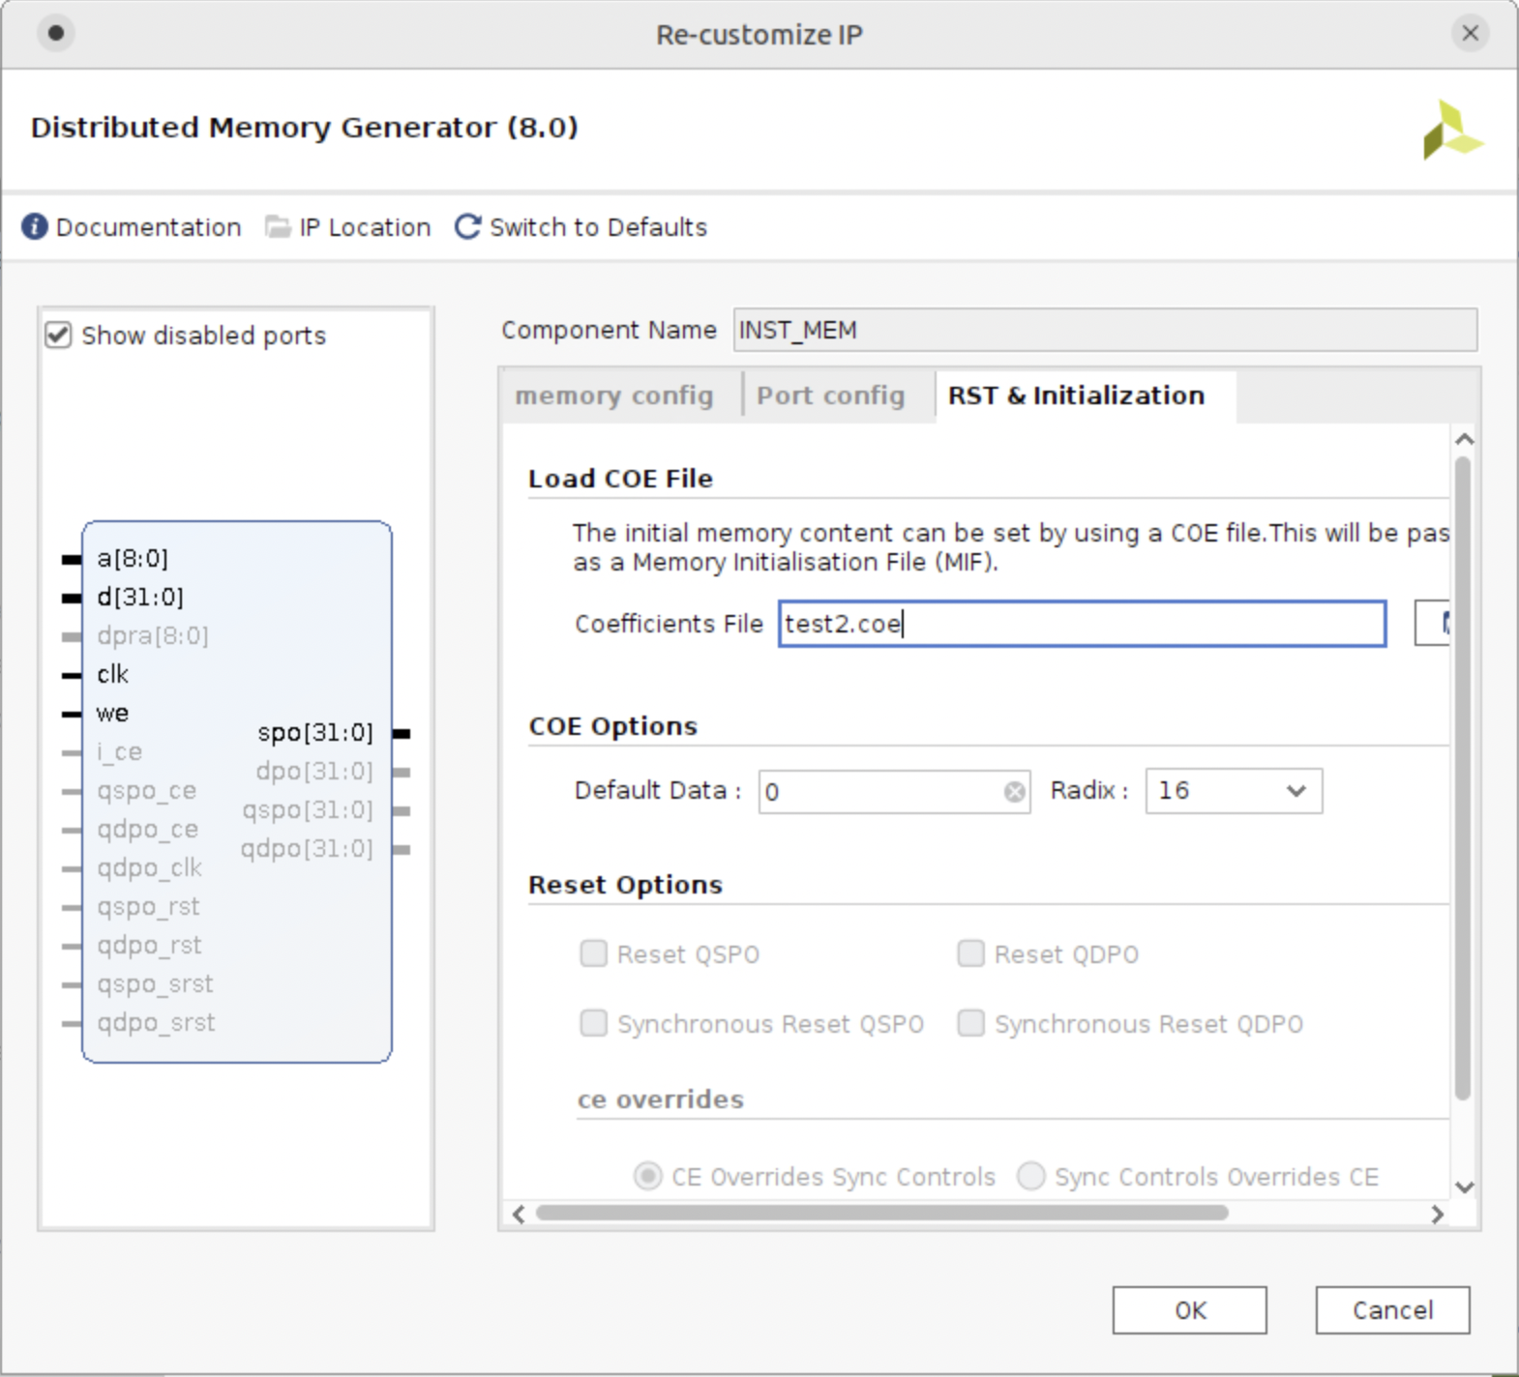This screenshot has width=1519, height=1377.
Task: Select Sync Controls Overrides CE radio button
Action: pos(1031,1176)
